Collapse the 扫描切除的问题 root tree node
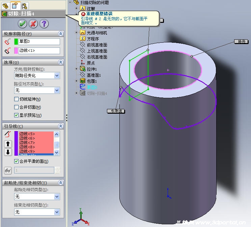Image resolution: width=251 pixels, height=227 pixels. pyautogui.click(x=70, y=2)
